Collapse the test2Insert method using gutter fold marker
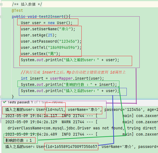 (1, 17)
